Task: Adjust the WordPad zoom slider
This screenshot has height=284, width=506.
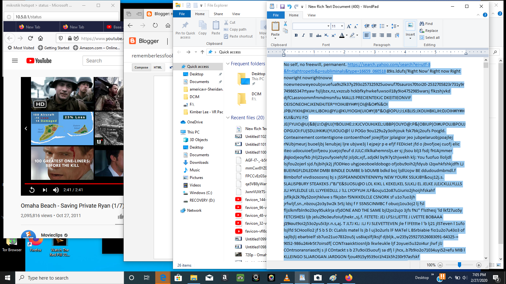Action: coord(459,265)
